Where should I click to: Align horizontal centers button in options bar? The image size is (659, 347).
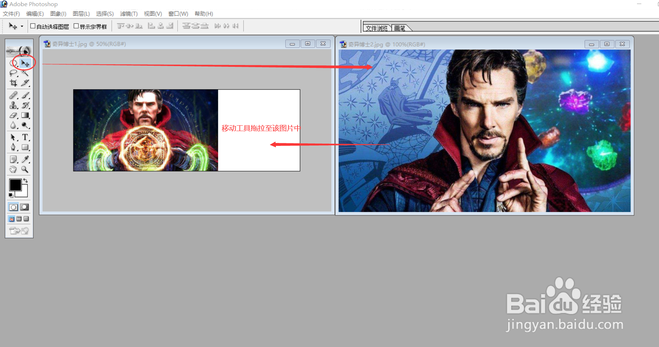pyautogui.click(x=161, y=26)
